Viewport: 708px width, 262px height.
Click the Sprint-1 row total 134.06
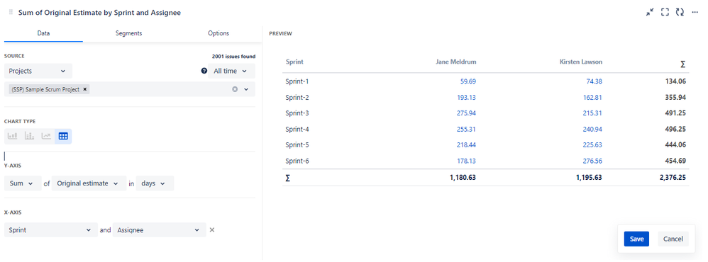(675, 81)
